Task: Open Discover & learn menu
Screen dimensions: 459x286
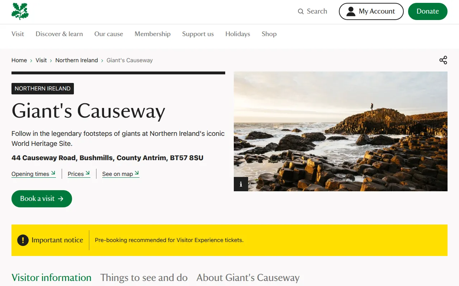Action: pos(59,34)
